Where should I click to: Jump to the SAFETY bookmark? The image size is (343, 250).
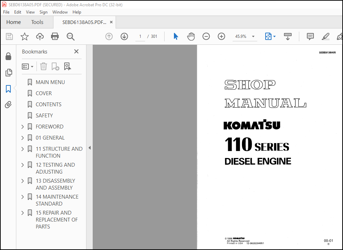pyautogui.click(x=44, y=116)
